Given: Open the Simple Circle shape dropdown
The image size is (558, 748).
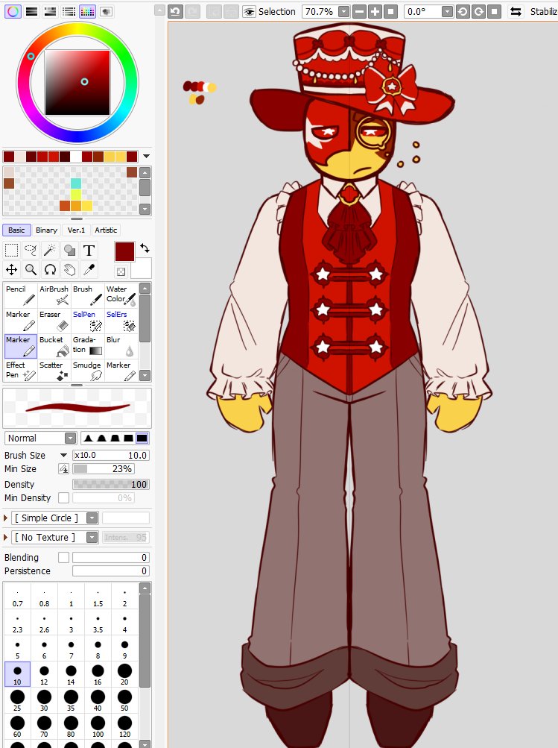Looking at the screenshot, I should 92,518.
